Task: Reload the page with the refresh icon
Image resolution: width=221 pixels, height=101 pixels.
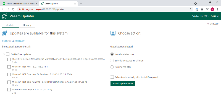Action: tap(13, 9)
